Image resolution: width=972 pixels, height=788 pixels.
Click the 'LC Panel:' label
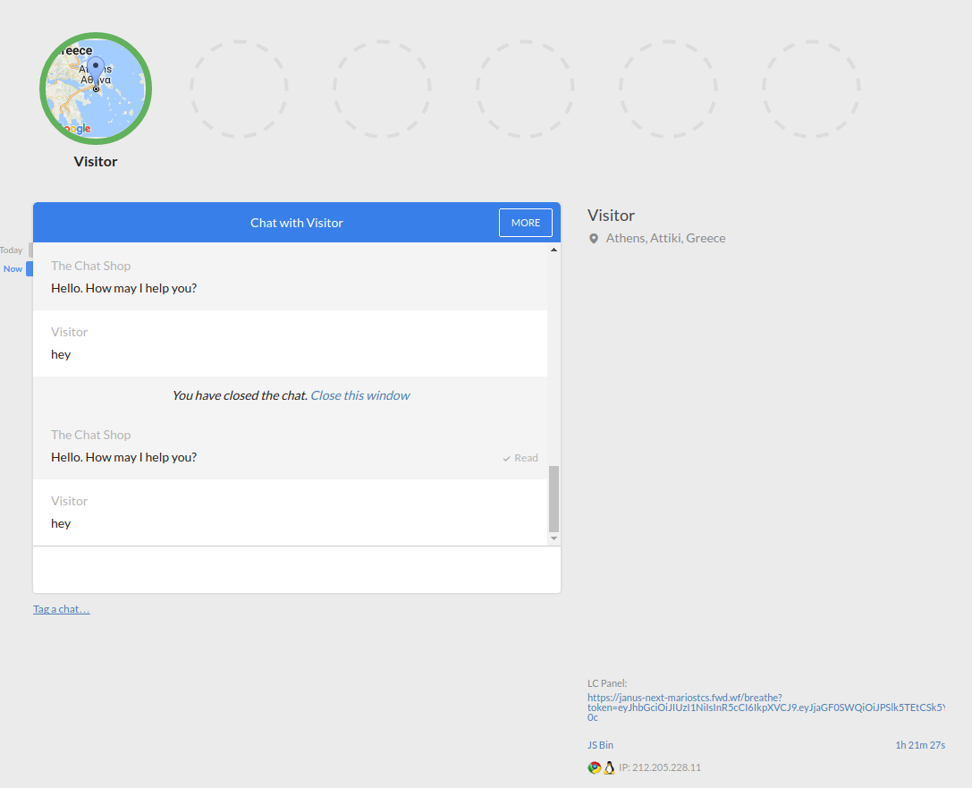(607, 683)
